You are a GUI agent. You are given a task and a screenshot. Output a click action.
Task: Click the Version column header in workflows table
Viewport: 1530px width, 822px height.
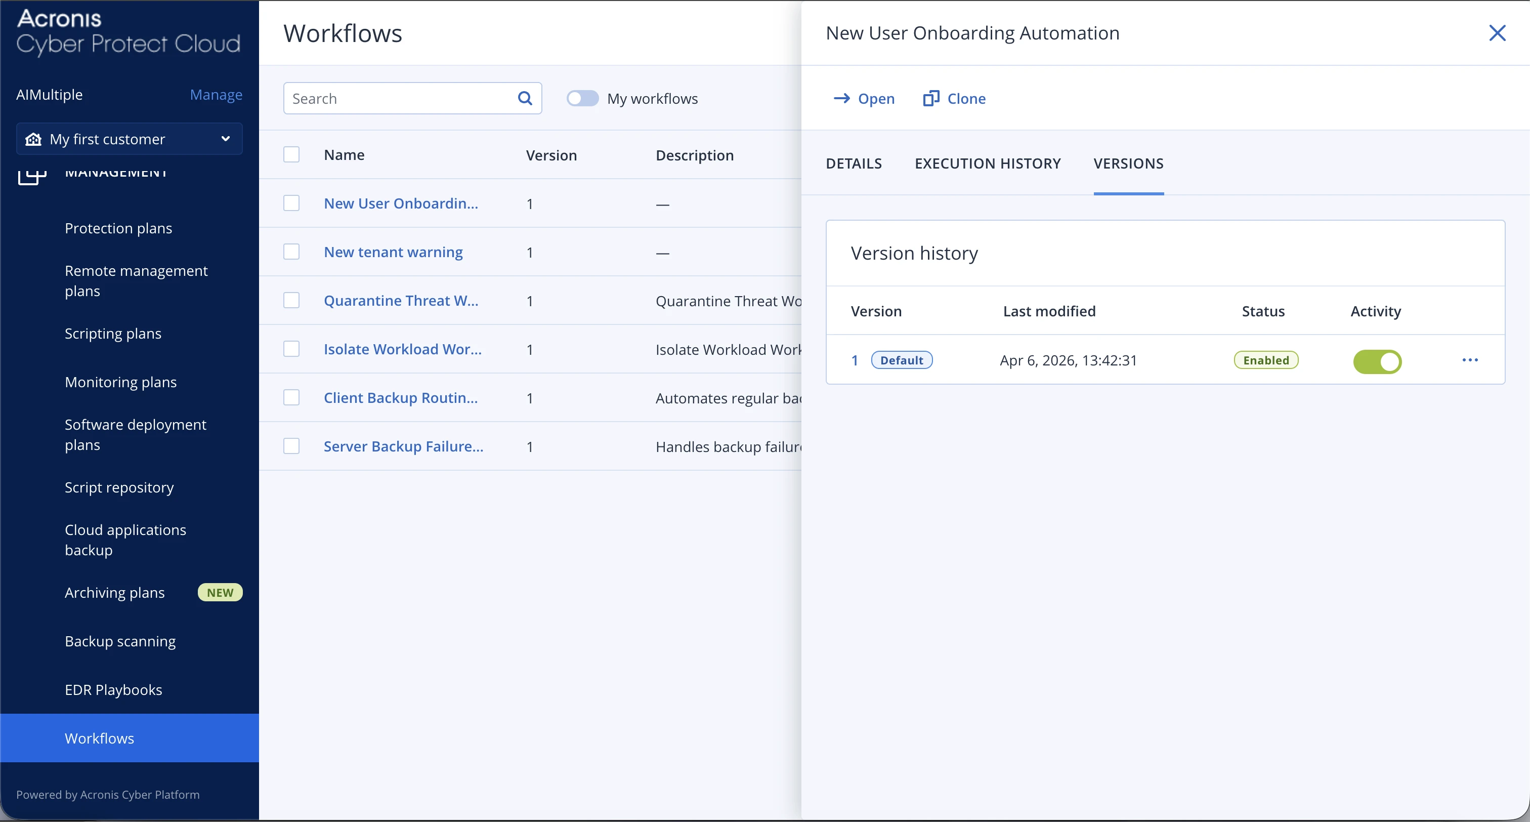pos(551,155)
